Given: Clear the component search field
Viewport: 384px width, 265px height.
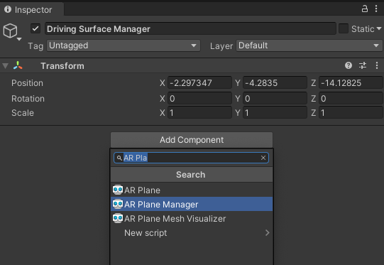Looking at the screenshot, I should (x=263, y=158).
